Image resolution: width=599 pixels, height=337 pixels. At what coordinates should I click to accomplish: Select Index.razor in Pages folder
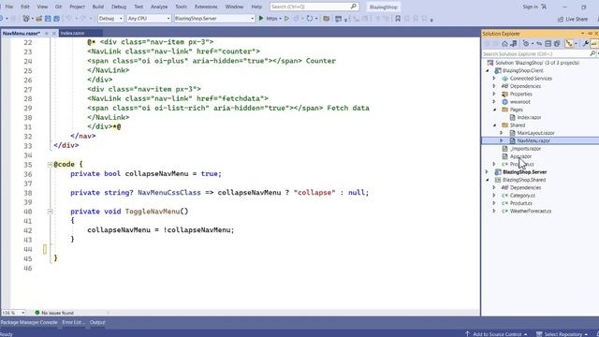(x=529, y=117)
